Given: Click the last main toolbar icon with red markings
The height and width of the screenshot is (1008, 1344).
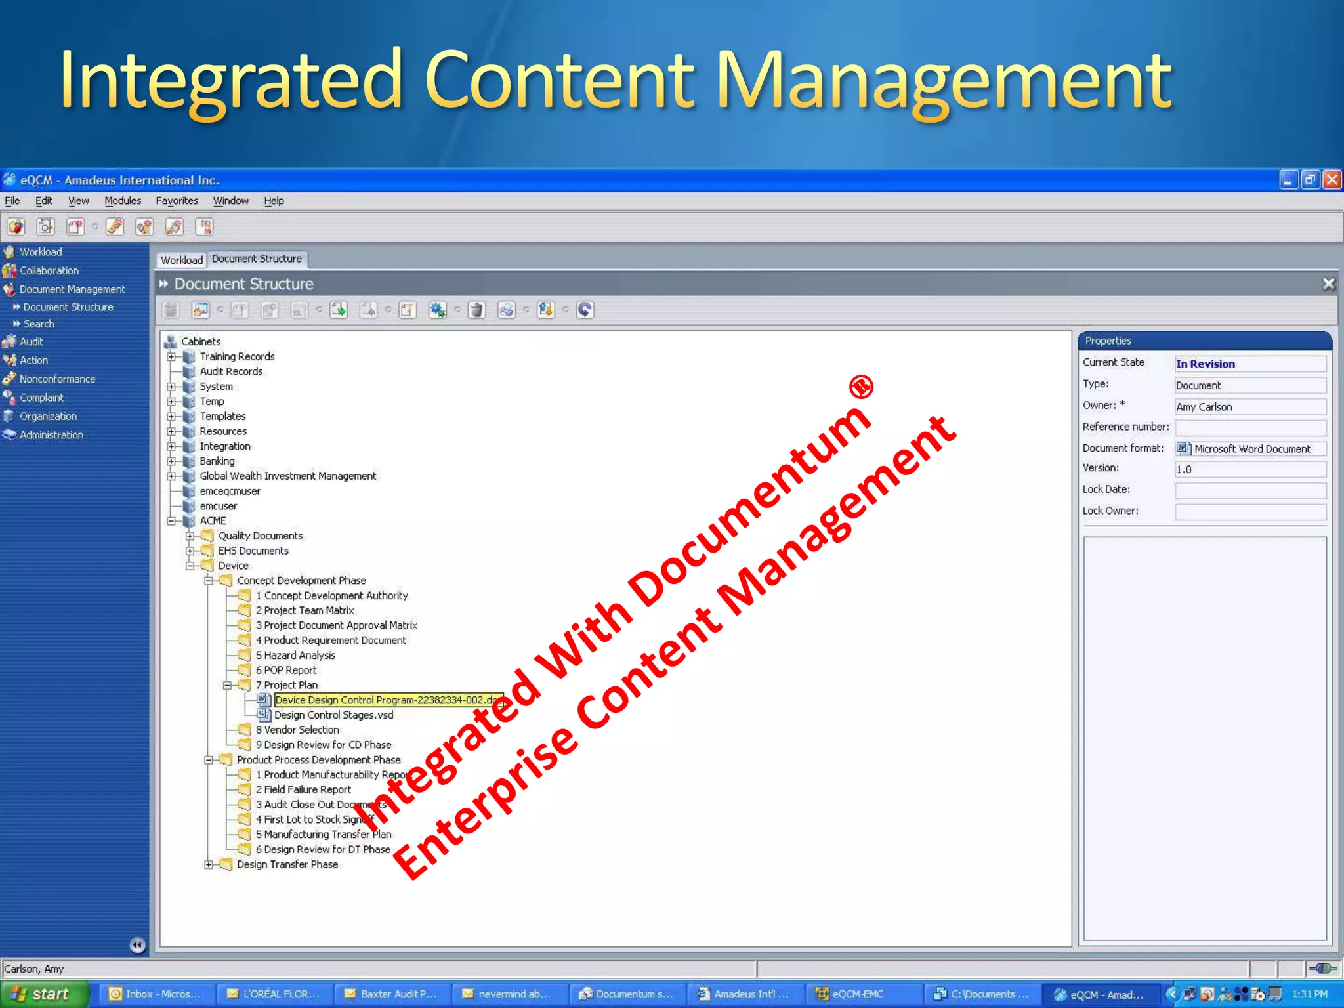Looking at the screenshot, I should 205,227.
